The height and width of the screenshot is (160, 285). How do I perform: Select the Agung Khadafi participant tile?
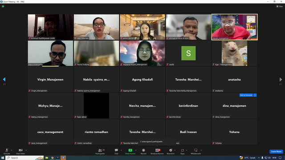point(142,80)
